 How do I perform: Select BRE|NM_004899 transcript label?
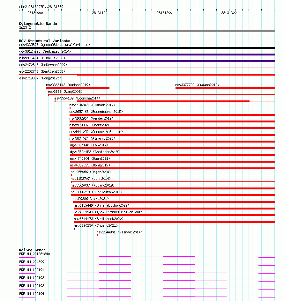pos(32,262)
